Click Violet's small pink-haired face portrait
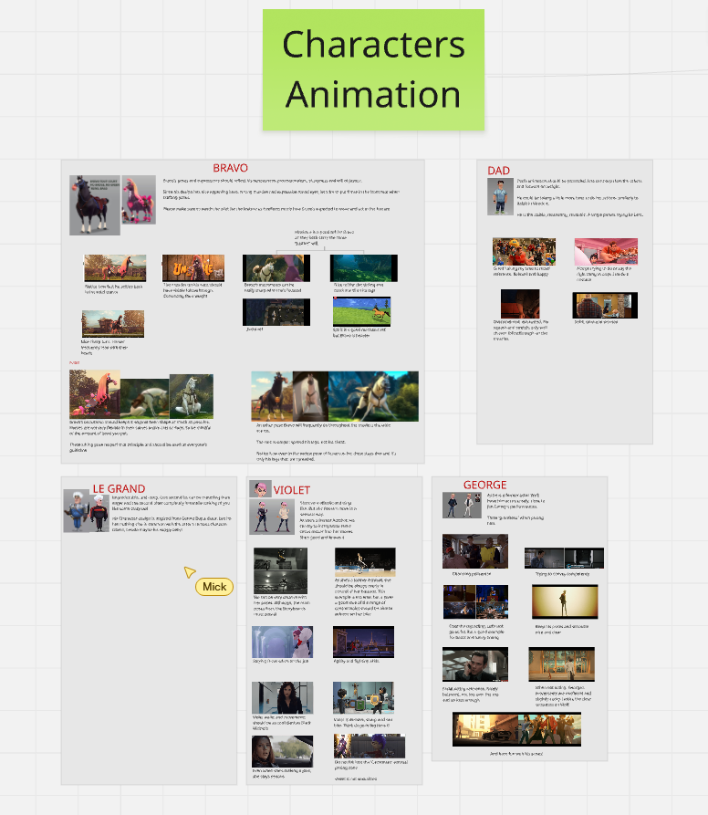This screenshot has height=815, width=708. [261, 488]
